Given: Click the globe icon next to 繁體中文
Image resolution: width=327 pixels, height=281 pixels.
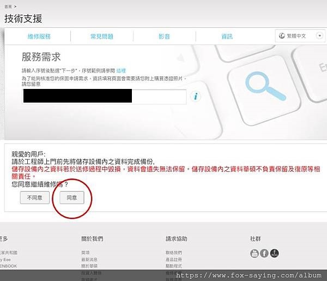Looking at the screenshot, I should 282,35.
